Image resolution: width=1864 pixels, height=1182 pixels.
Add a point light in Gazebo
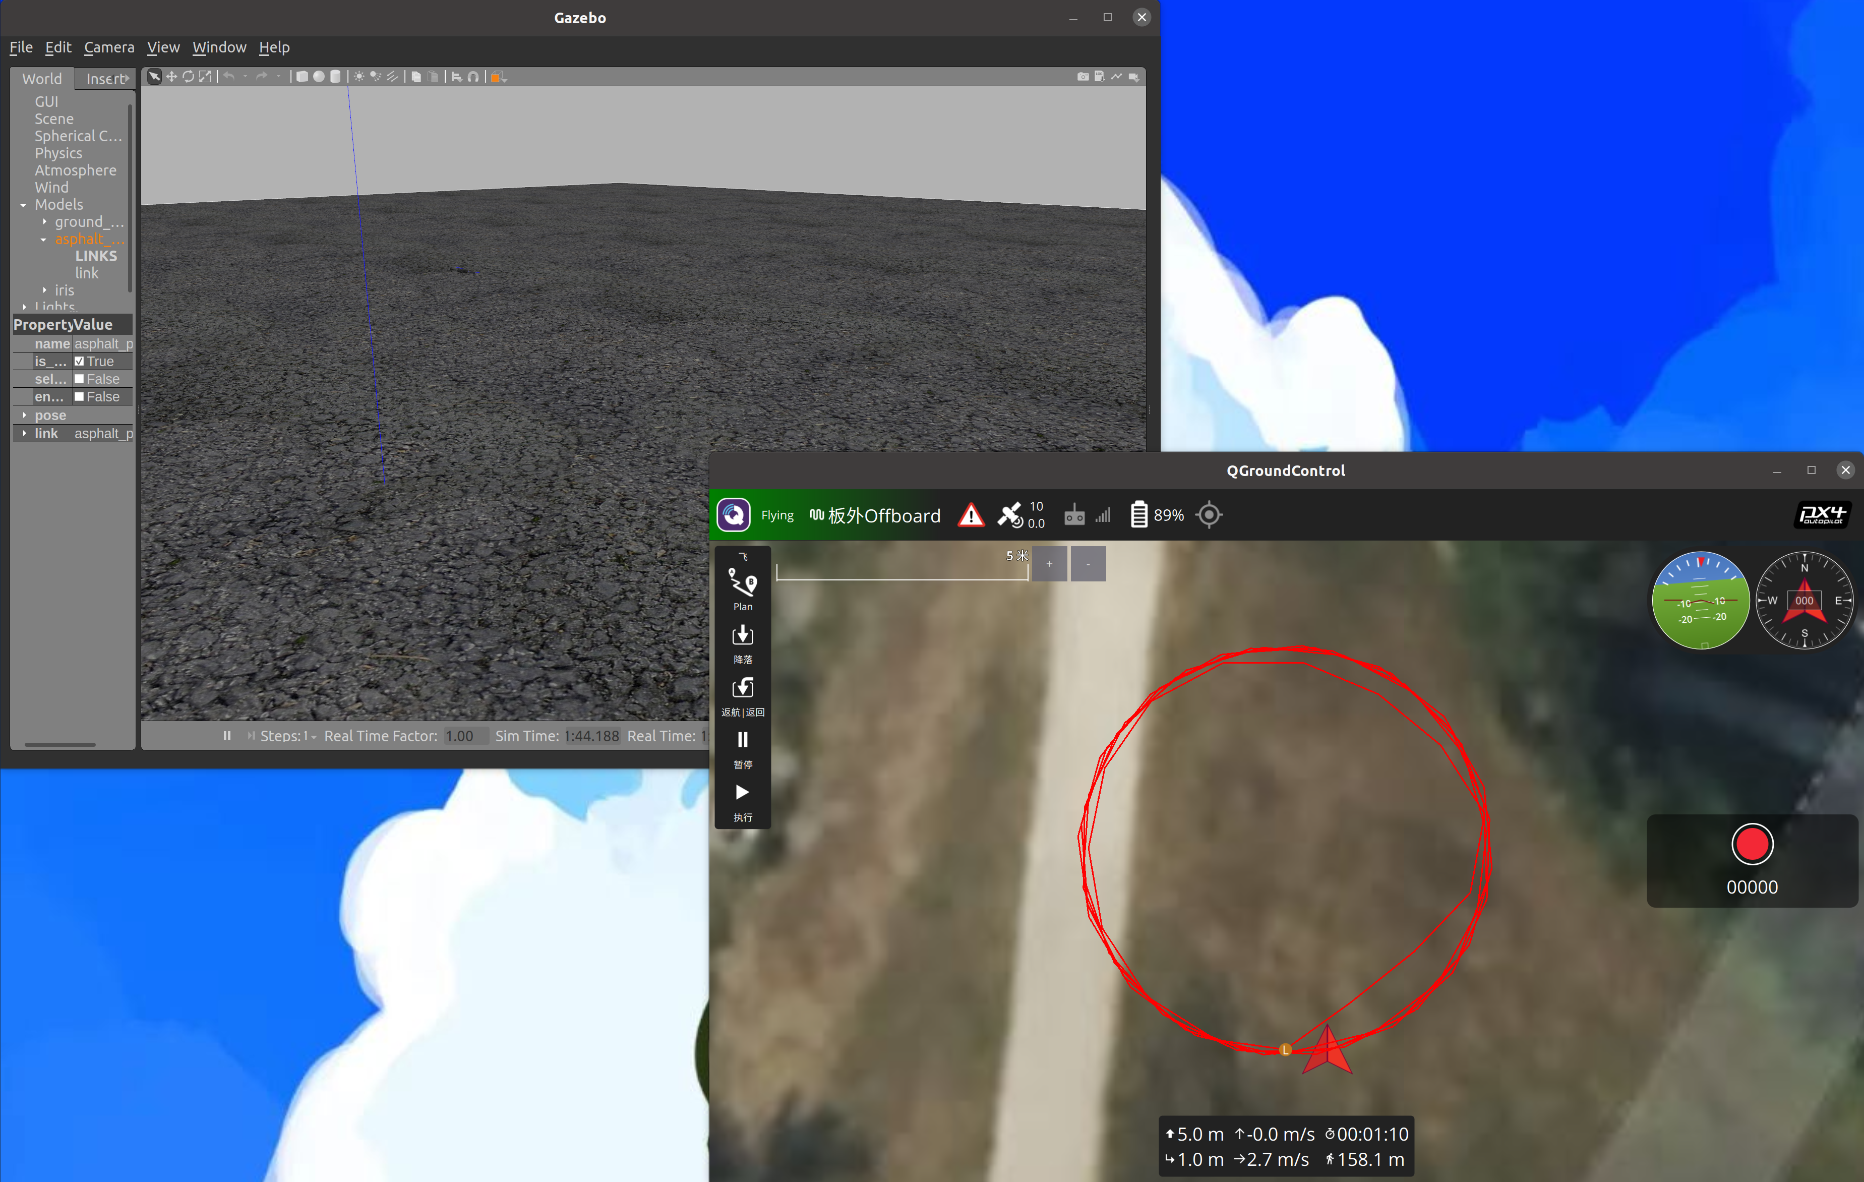click(x=359, y=77)
